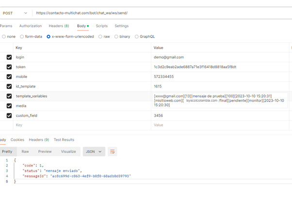
Task: Select the none body type
Action: coord(4,37)
